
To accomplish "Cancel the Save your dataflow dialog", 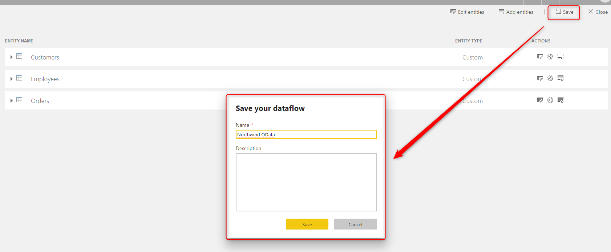I will click(x=355, y=224).
